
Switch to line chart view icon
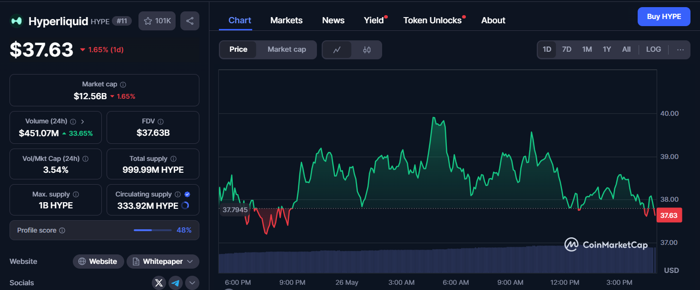tap(337, 49)
